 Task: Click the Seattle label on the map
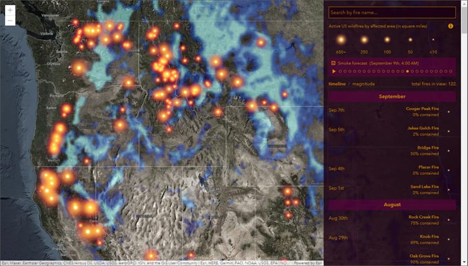point(62,52)
